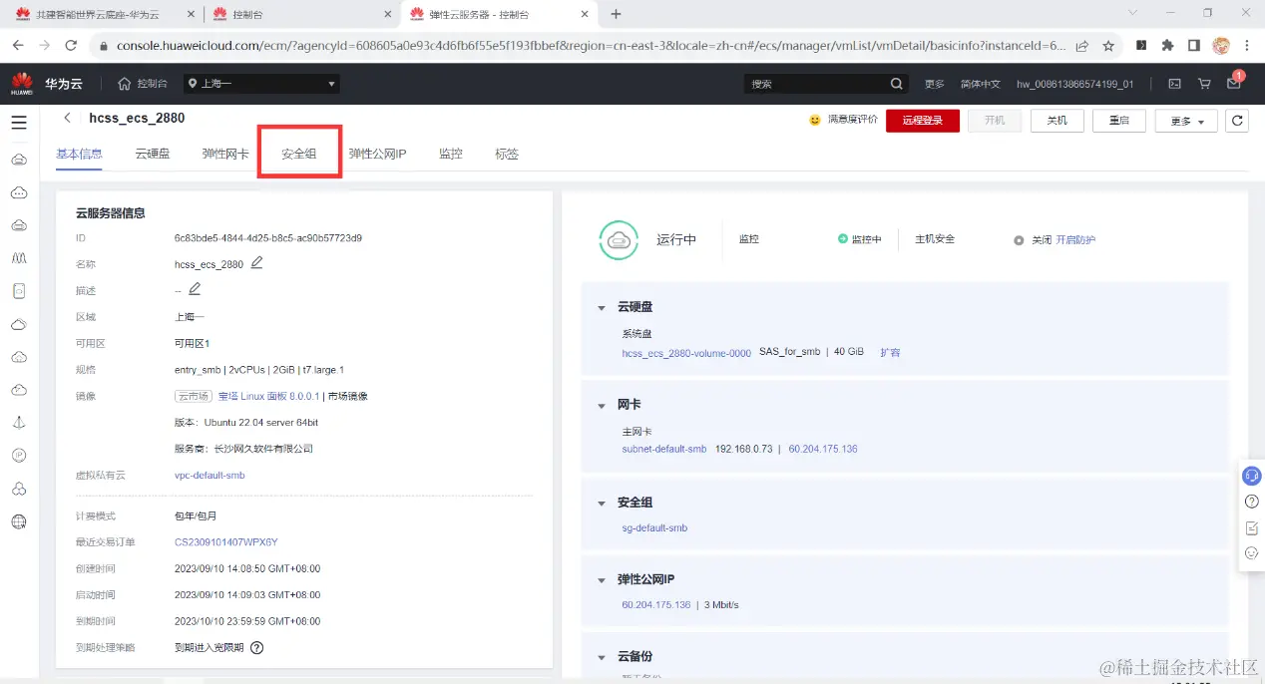Open vpc-default-smb link

click(210, 476)
